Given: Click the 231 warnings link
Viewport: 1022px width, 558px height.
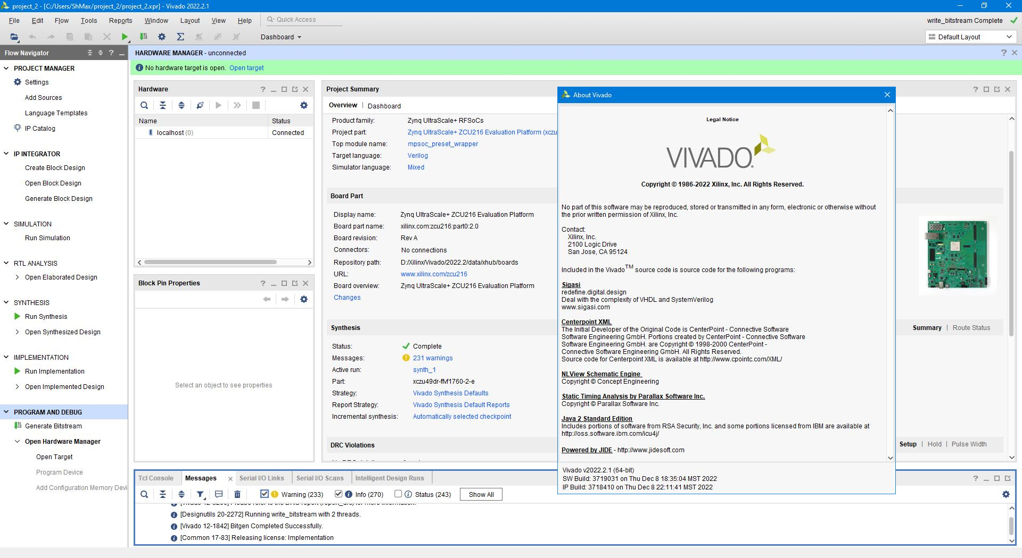Looking at the screenshot, I should 433,358.
